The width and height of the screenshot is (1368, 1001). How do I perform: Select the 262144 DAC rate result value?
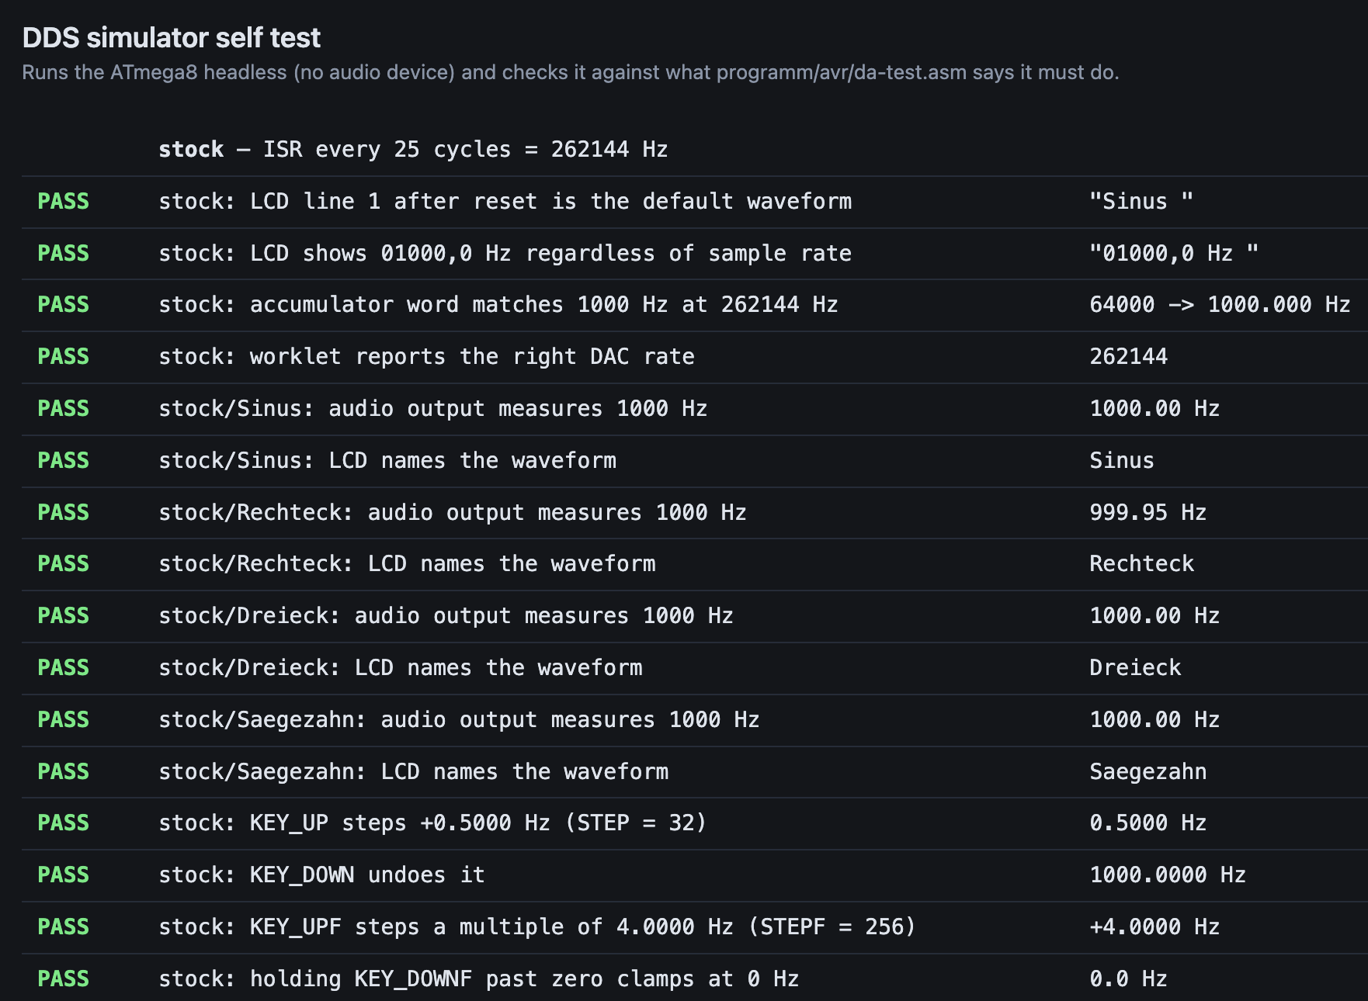1128,357
